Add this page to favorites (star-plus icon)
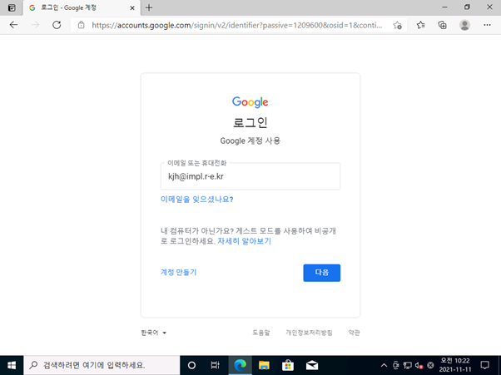501x375 pixels. pos(398,25)
